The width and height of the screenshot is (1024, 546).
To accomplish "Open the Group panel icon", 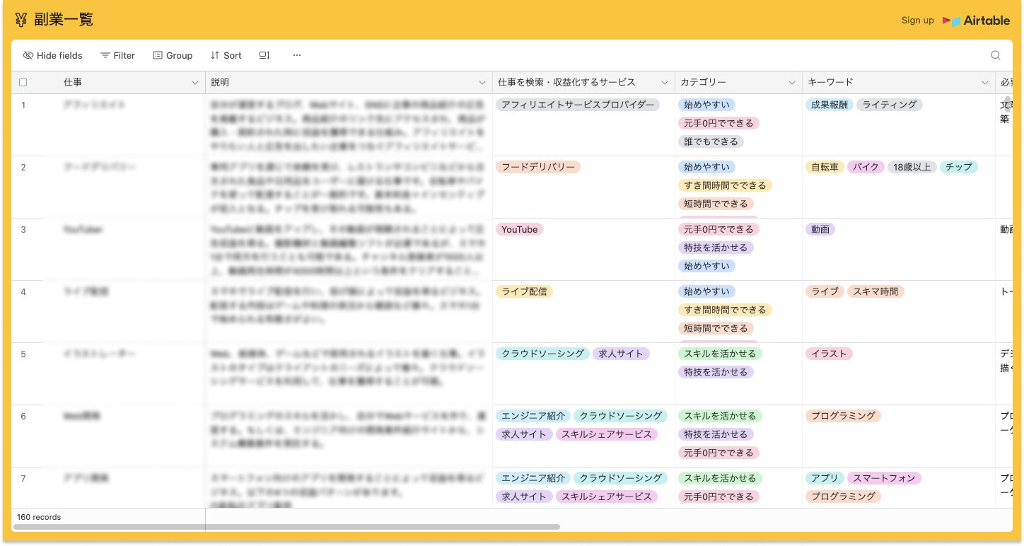I will (156, 55).
